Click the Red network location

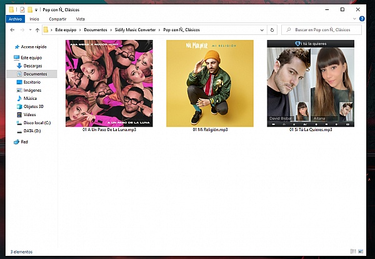(x=24, y=142)
